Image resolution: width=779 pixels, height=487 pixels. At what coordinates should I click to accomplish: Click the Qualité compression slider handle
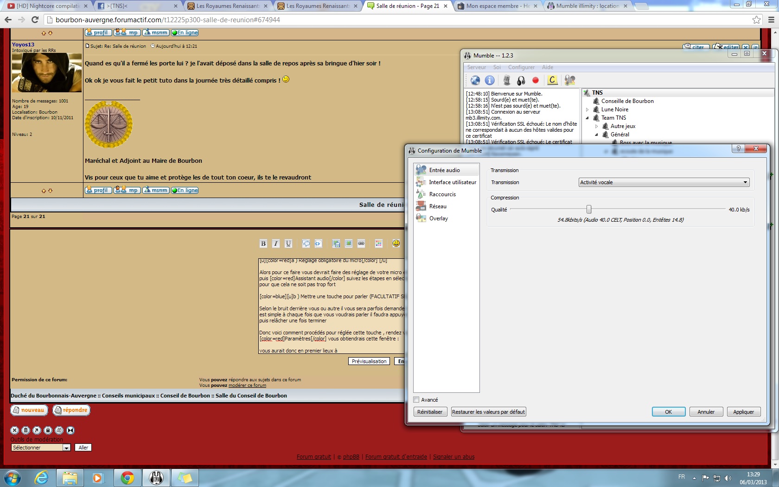[x=588, y=210]
